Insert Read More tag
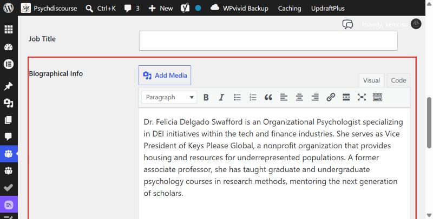 click(x=346, y=97)
